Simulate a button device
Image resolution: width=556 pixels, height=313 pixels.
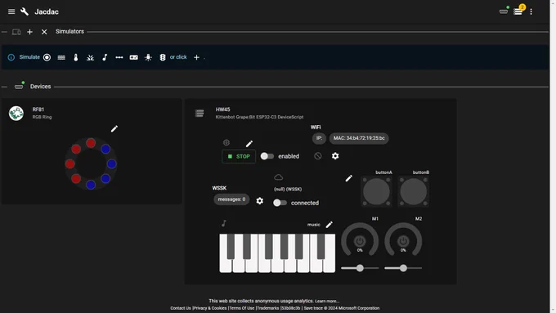coord(47,57)
